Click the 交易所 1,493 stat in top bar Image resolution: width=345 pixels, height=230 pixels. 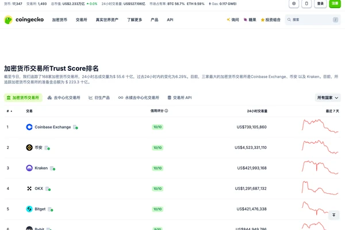37,4
